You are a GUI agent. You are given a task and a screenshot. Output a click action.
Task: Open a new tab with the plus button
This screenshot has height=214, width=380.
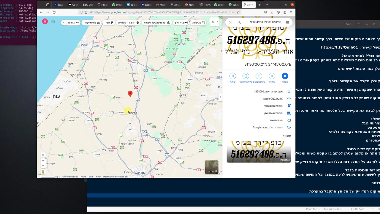259,5
